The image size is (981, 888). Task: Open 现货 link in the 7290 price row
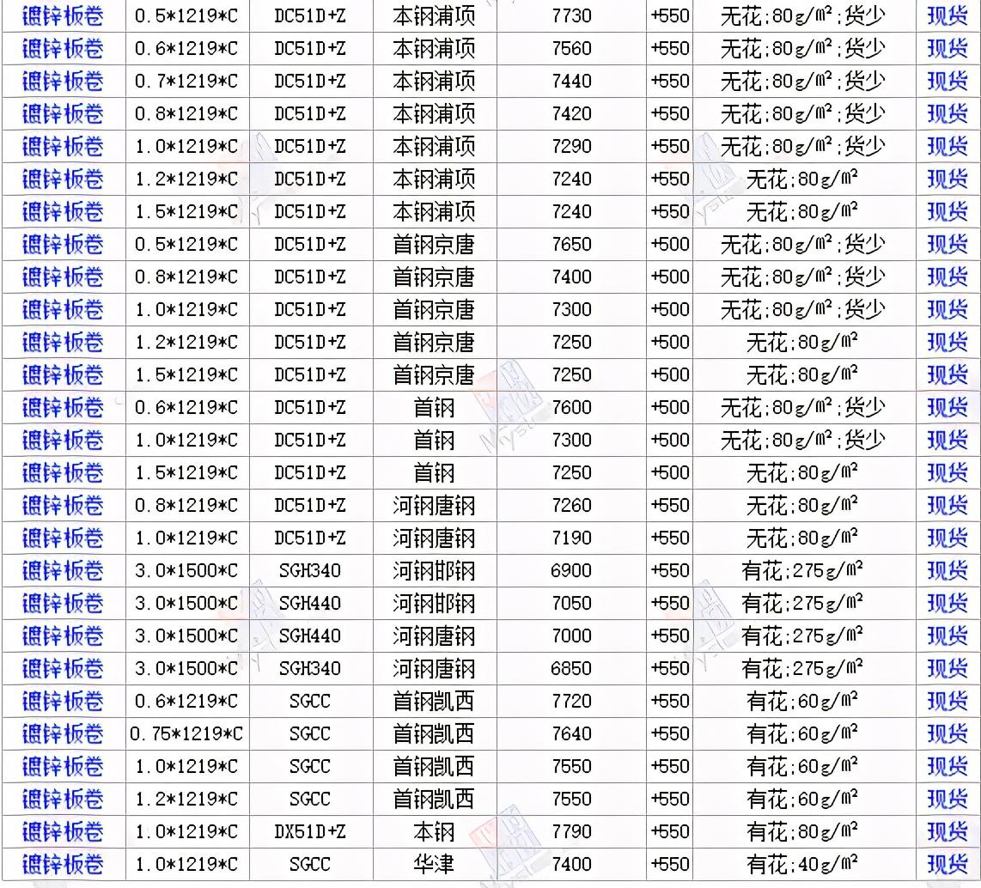947,146
